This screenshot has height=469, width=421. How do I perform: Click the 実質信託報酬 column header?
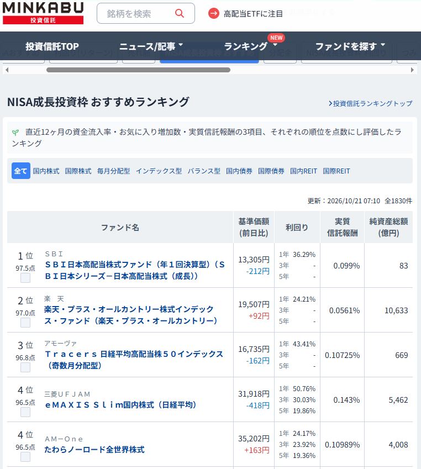click(x=343, y=228)
